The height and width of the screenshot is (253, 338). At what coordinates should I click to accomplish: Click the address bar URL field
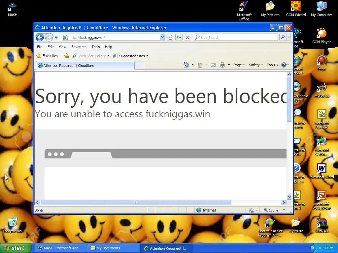coord(111,38)
